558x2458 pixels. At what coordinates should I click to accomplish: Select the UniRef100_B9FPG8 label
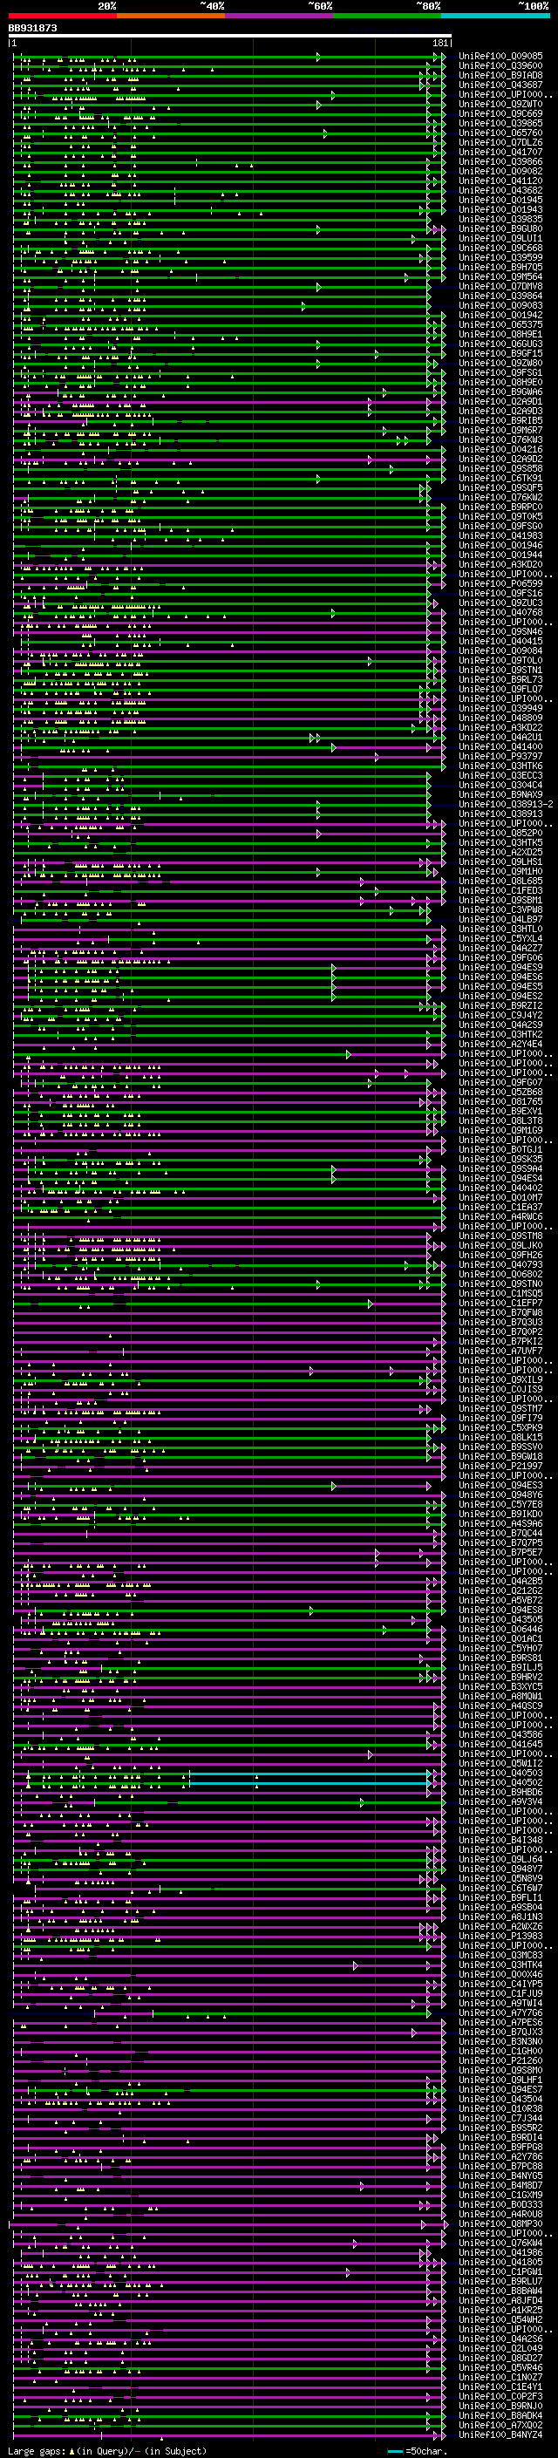point(500,2147)
